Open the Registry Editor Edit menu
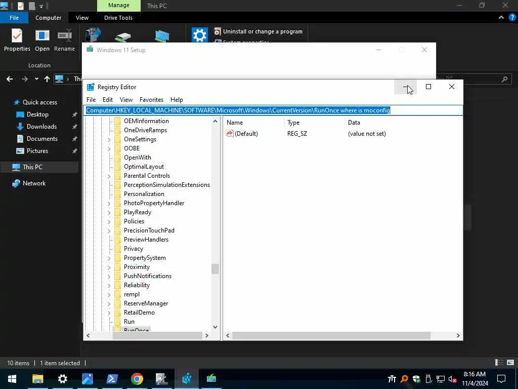518x389 pixels. pos(107,100)
